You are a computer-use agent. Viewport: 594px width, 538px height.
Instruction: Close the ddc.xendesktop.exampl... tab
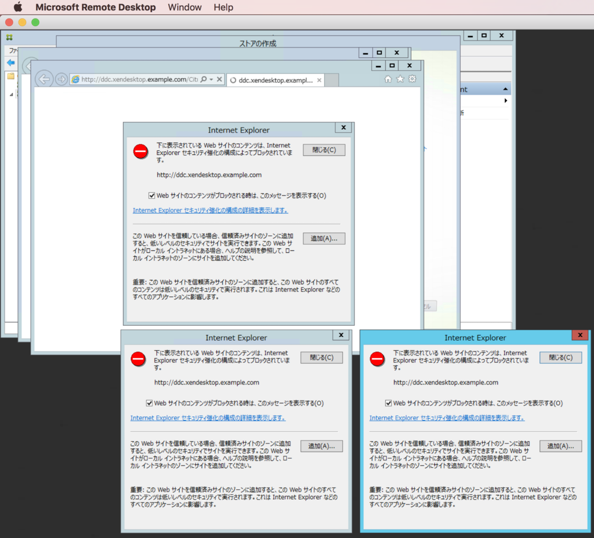click(320, 80)
